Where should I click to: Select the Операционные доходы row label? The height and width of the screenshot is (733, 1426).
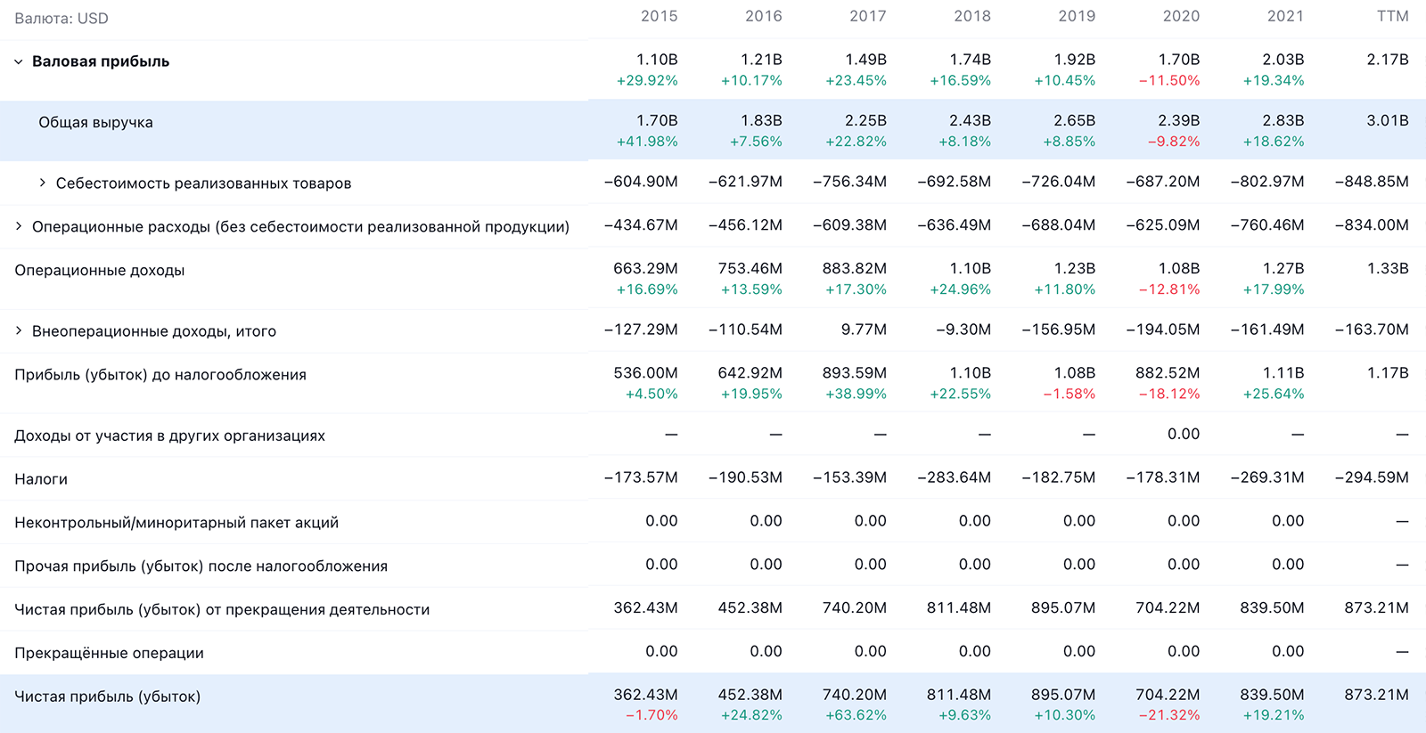tap(100, 270)
